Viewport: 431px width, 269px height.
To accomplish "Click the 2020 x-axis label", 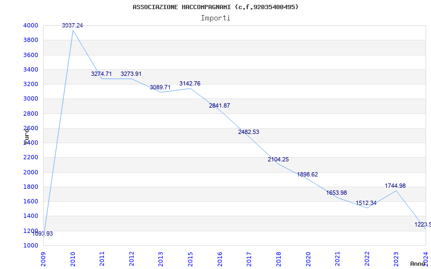I will click(308, 259).
